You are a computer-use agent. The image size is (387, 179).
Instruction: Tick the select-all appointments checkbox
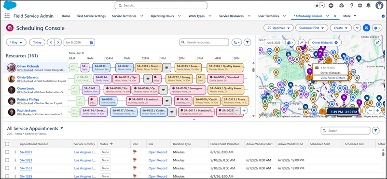(x=7, y=144)
